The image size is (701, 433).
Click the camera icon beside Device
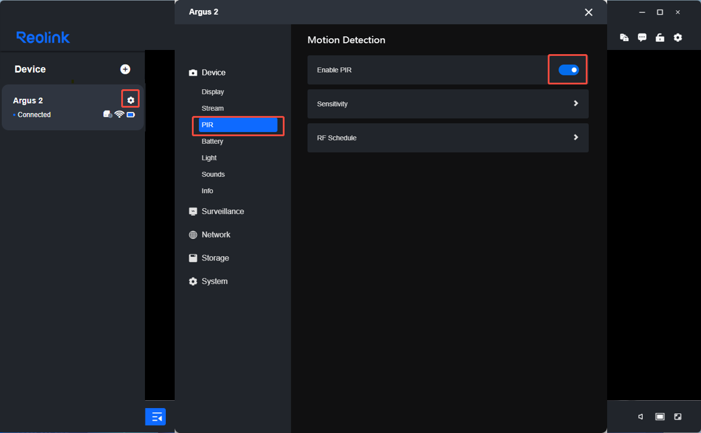(x=193, y=73)
